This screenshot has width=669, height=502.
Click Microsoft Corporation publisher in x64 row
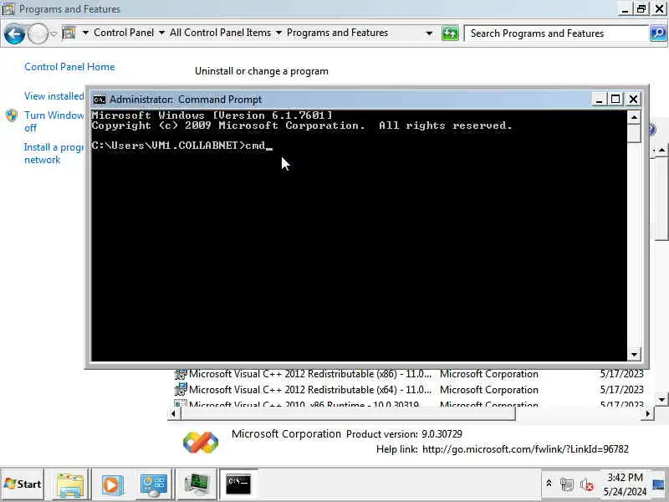click(x=489, y=390)
